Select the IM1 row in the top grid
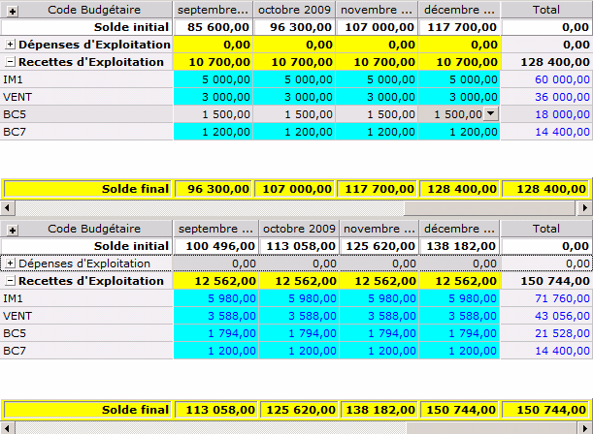The height and width of the screenshot is (434, 593). tap(85, 79)
